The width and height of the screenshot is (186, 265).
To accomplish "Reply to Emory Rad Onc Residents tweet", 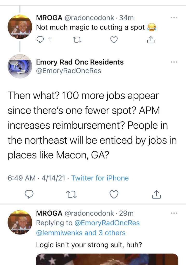I will (x=29, y=194).
